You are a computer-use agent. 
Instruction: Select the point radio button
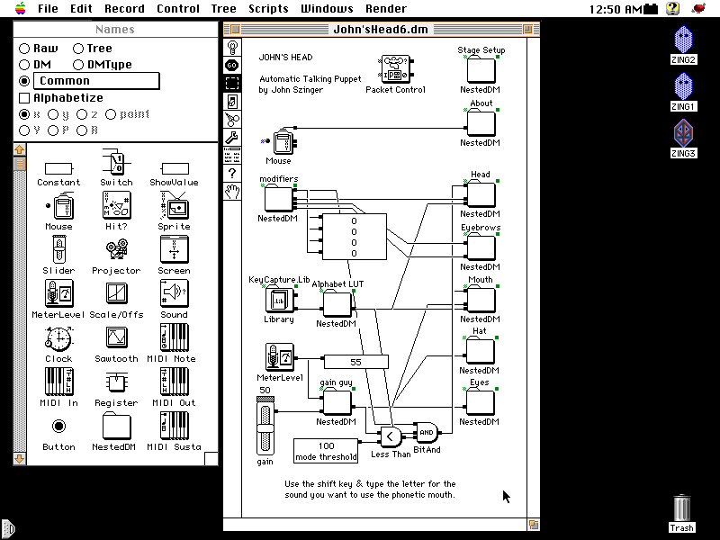click(111, 114)
